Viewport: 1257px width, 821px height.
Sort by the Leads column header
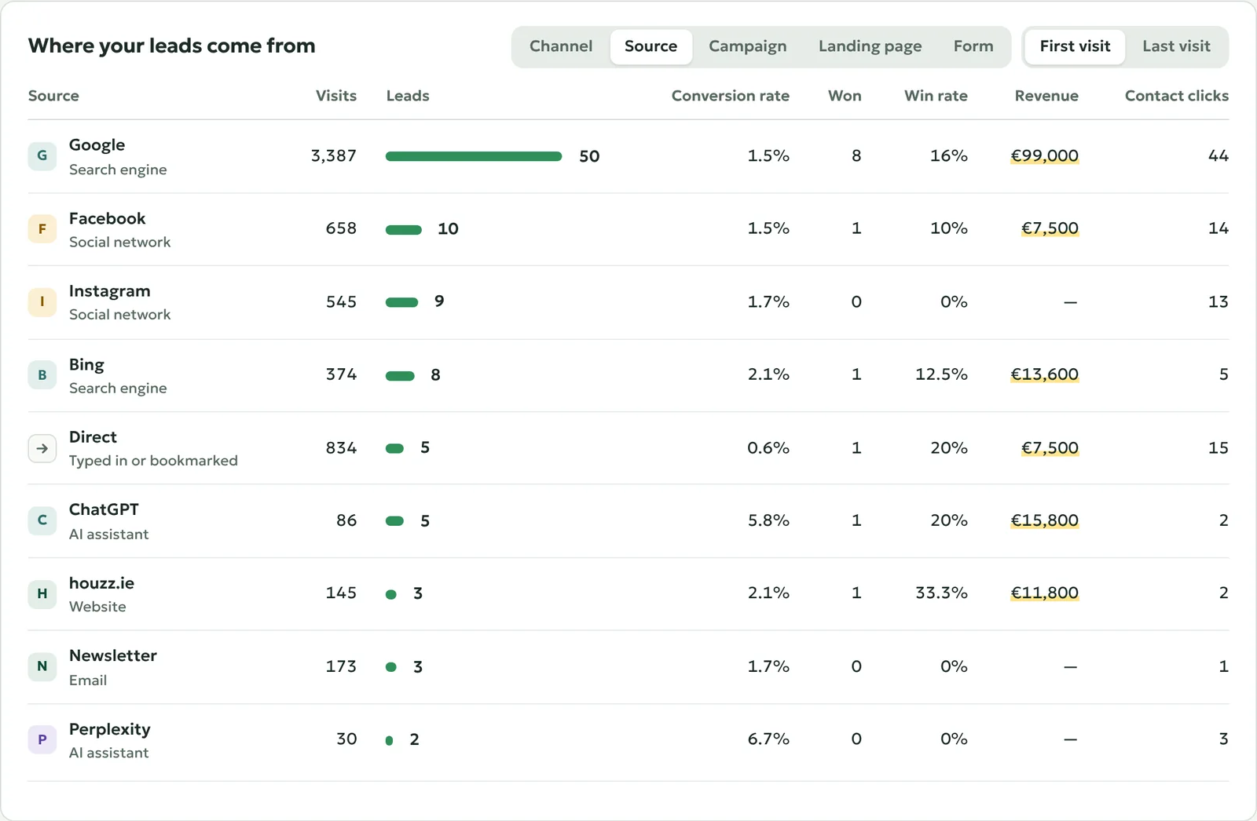(x=408, y=96)
